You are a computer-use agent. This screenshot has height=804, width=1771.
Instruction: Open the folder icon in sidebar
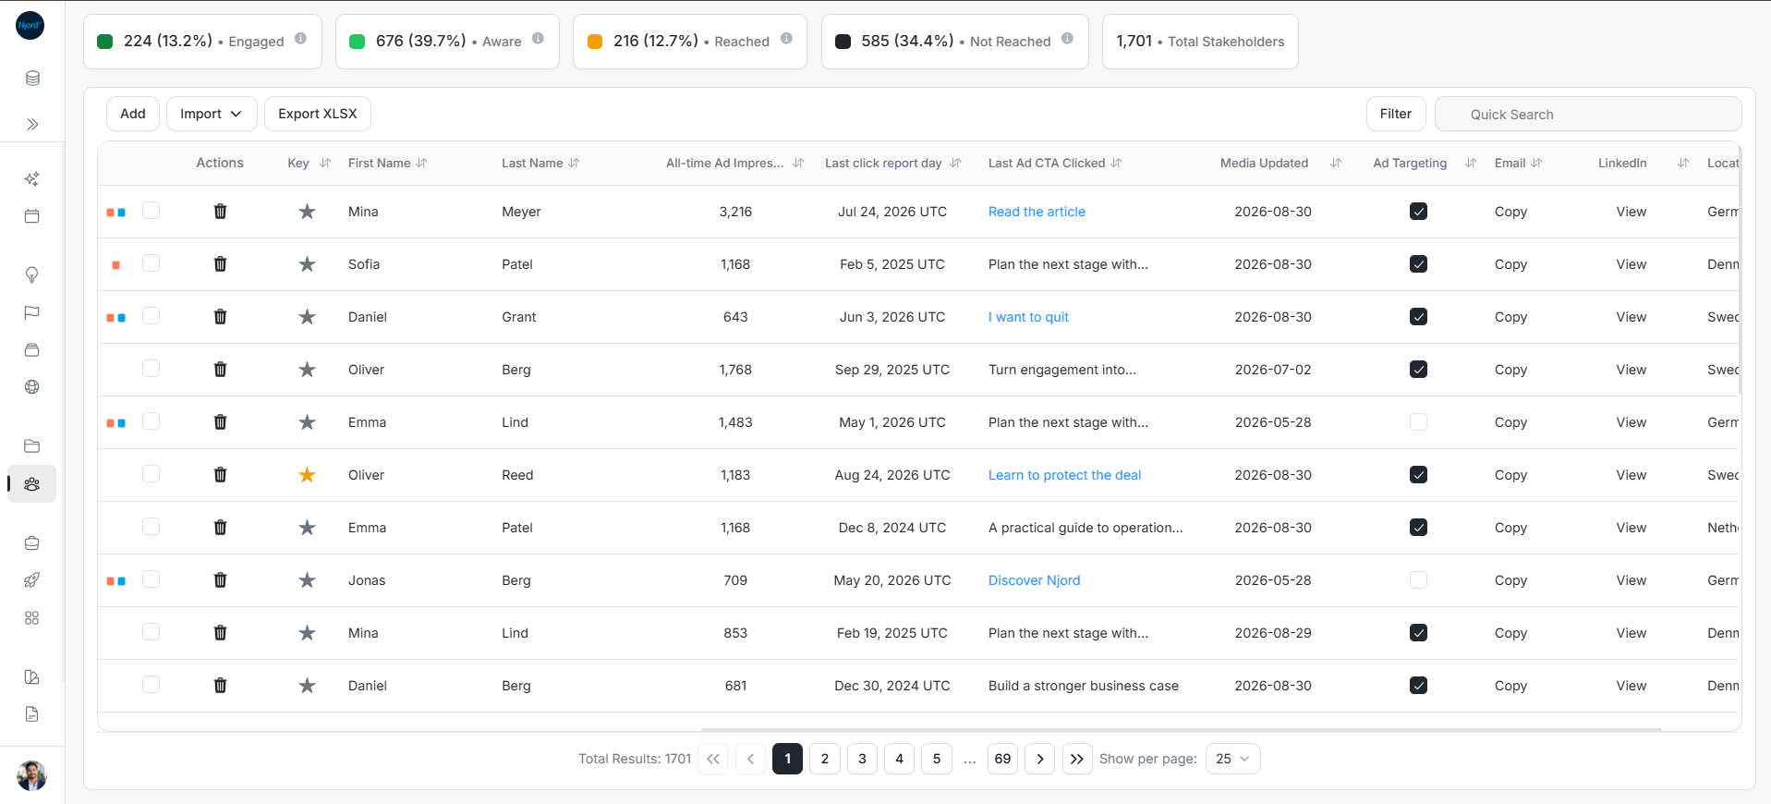point(32,445)
